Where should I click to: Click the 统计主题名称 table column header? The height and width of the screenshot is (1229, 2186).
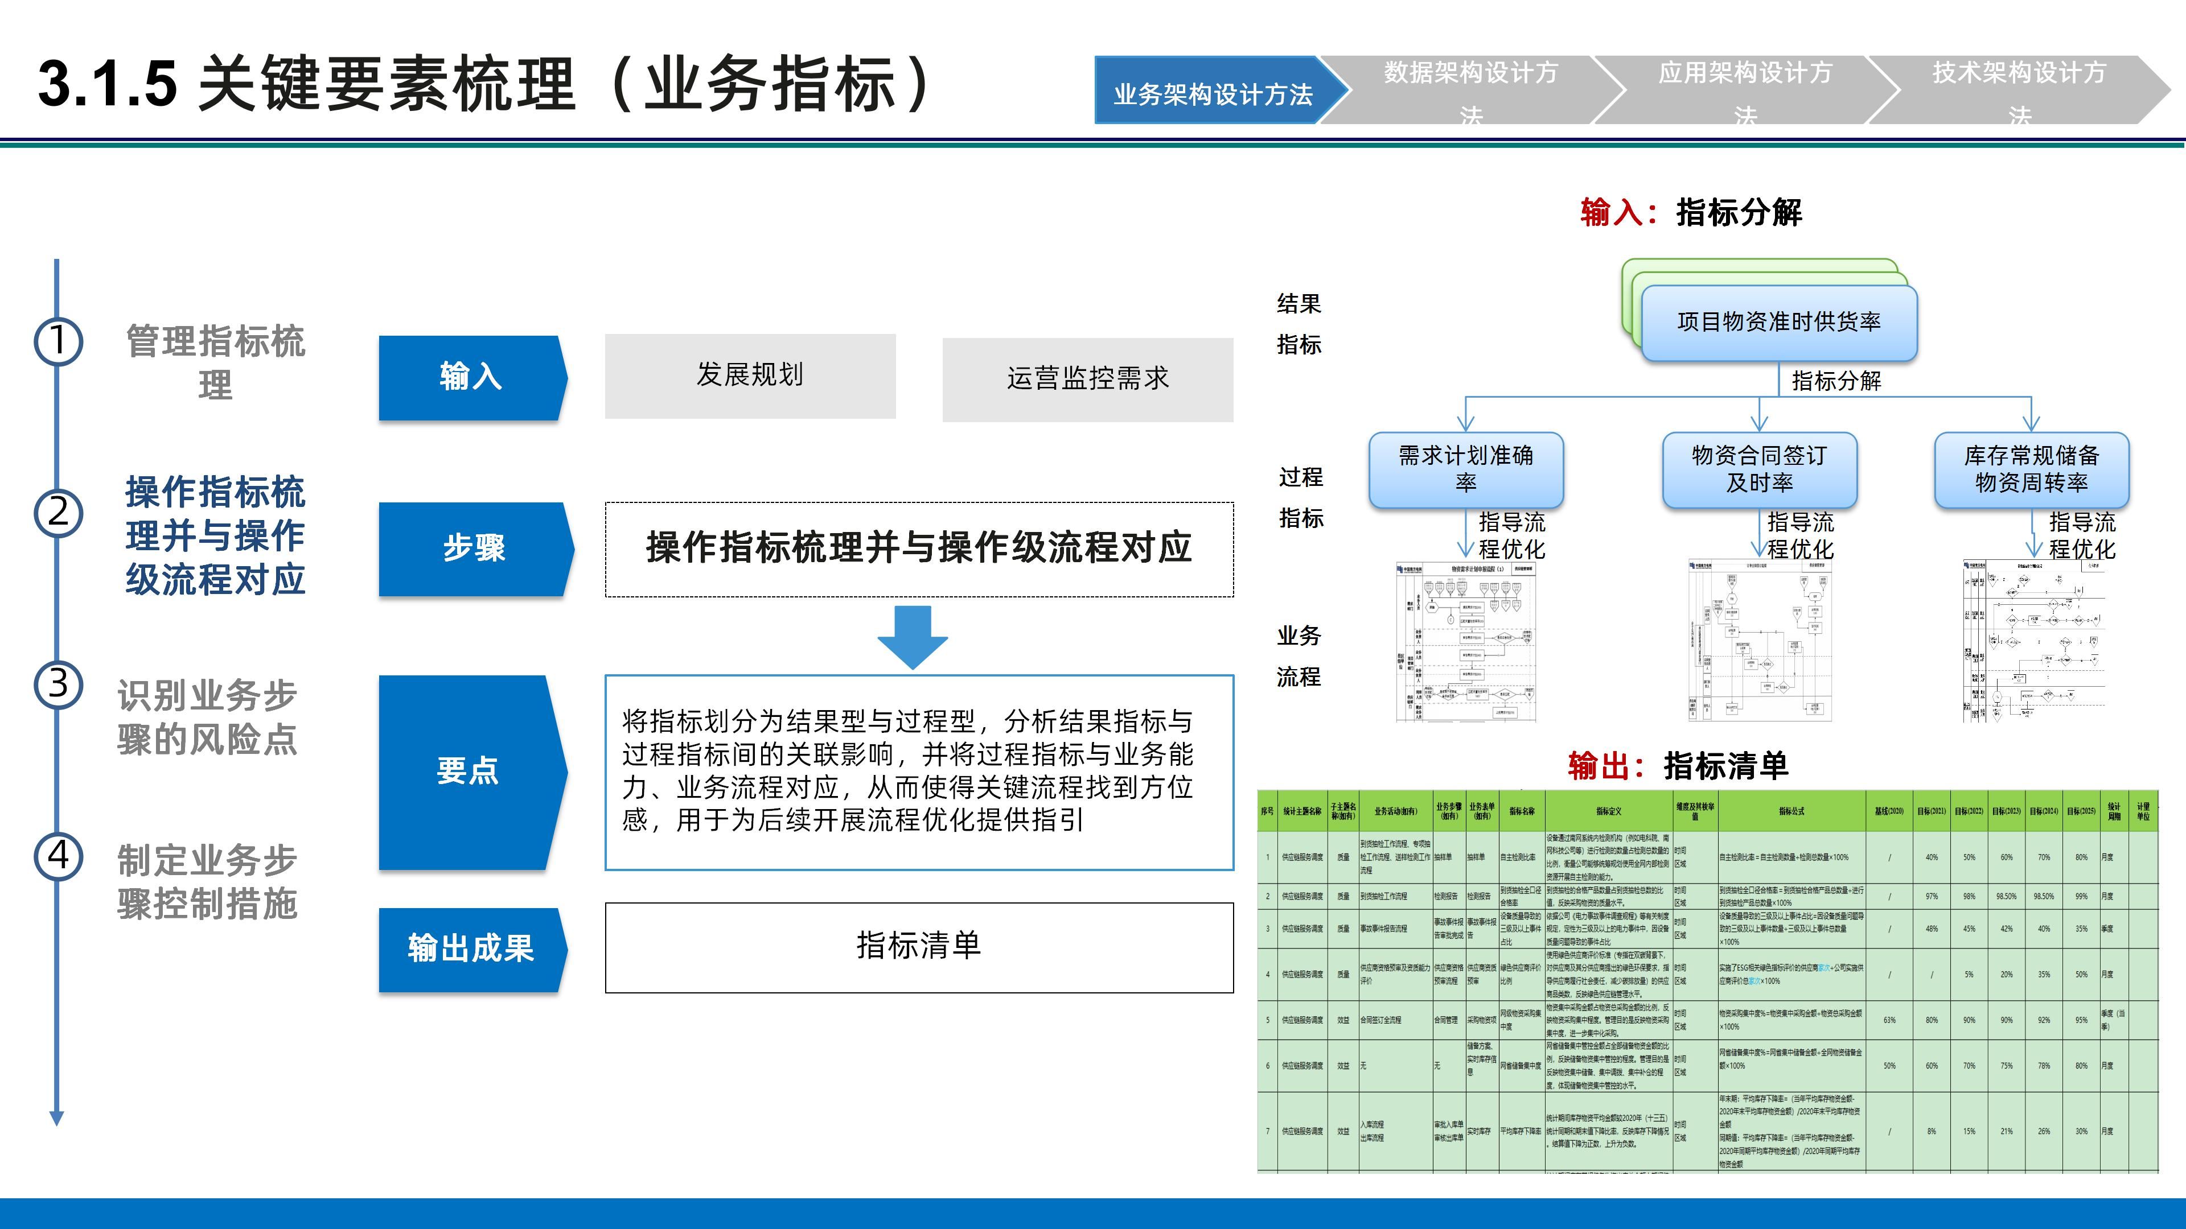click(x=1302, y=811)
